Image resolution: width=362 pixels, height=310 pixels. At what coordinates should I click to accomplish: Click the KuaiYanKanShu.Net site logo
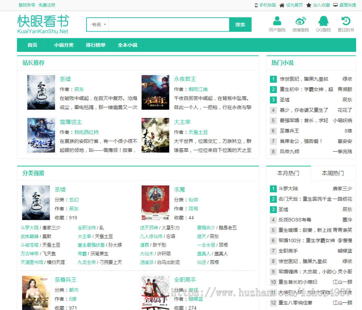[43, 24]
